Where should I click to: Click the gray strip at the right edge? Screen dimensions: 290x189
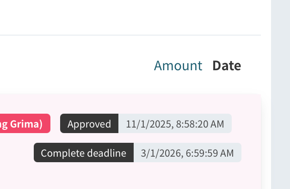(x=280, y=92)
